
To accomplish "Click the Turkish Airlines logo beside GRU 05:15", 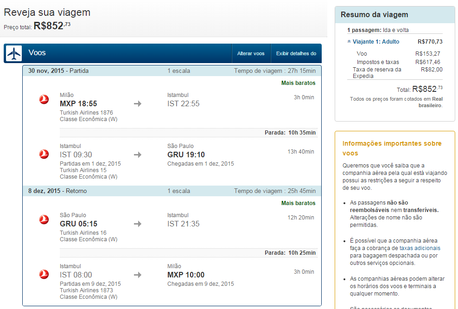I will pyautogui.click(x=44, y=219).
